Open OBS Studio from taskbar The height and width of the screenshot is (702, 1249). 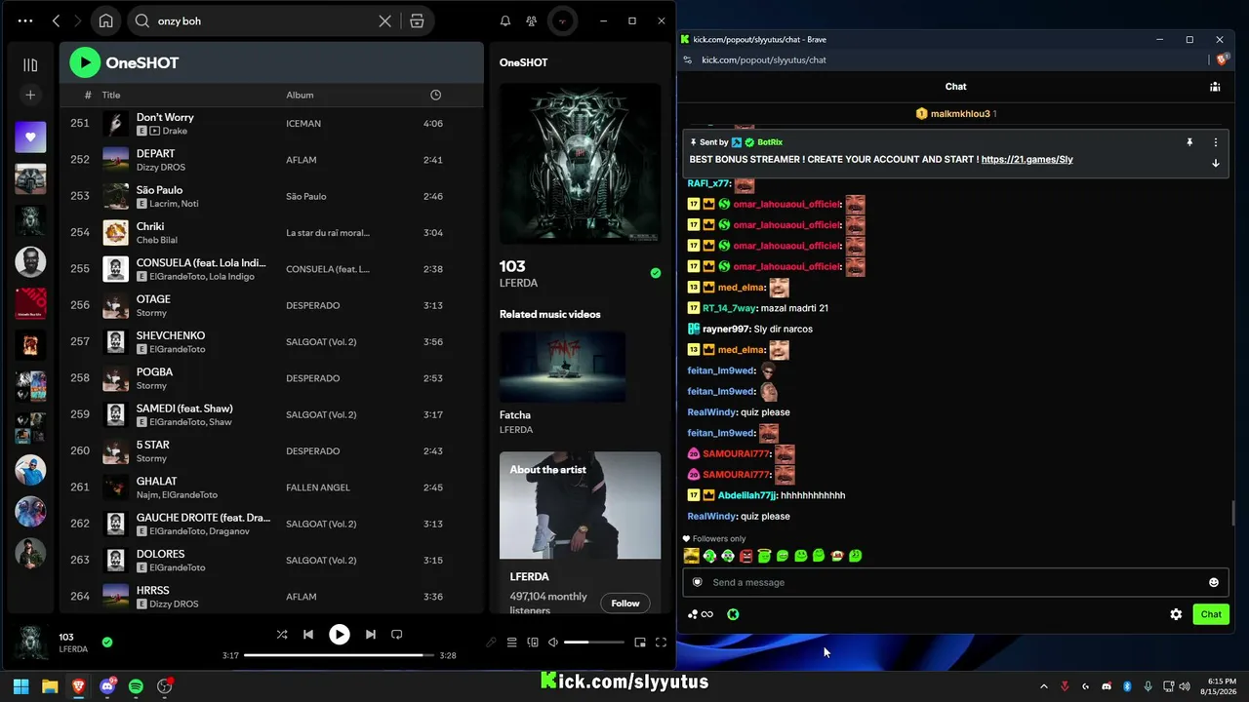(x=165, y=686)
